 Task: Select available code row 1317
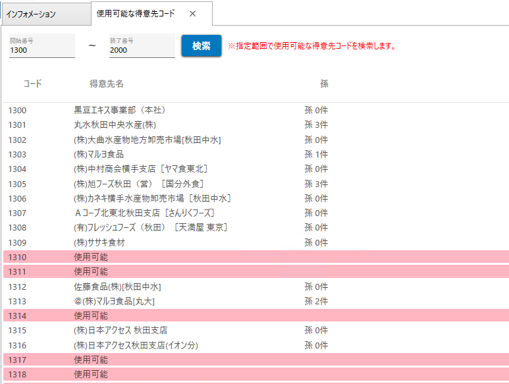click(256, 360)
